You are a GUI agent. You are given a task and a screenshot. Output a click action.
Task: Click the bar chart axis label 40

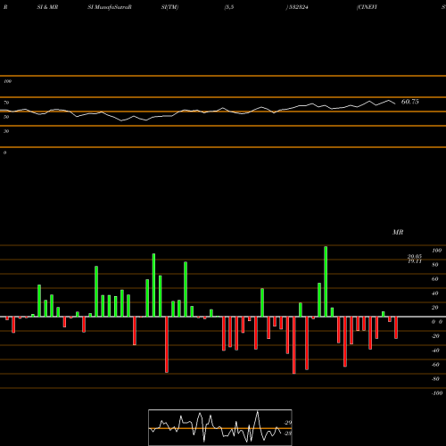(x=435, y=293)
